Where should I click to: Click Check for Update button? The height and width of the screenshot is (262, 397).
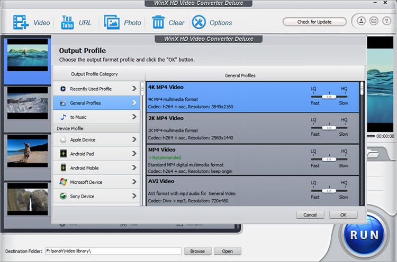click(314, 22)
